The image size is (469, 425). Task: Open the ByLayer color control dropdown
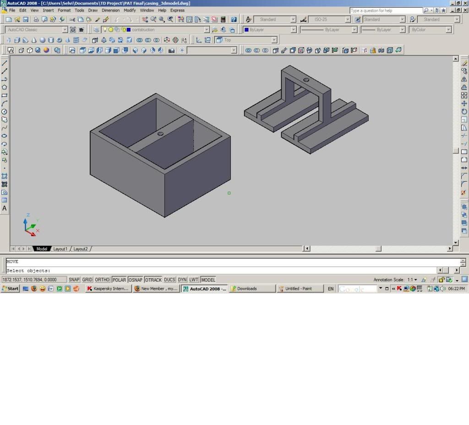click(x=294, y=30)
